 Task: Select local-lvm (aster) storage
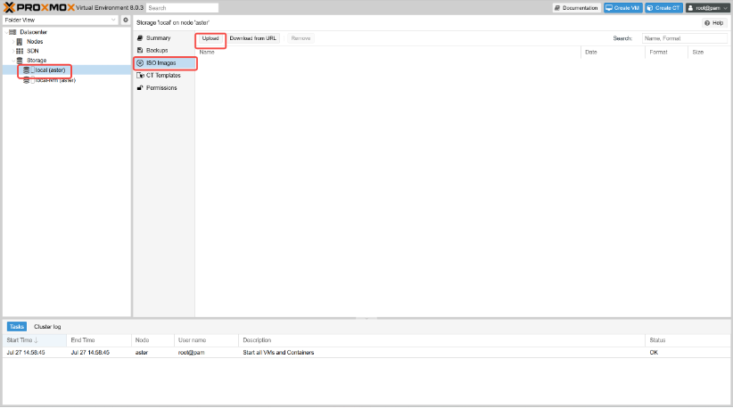point(55,80)
